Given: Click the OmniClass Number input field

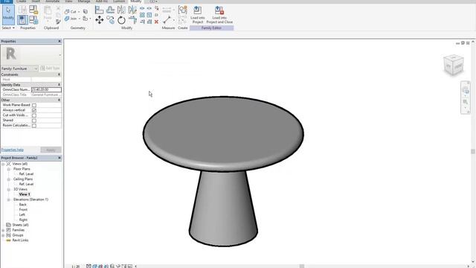Looking at the screenshot, I should point(46,89).
